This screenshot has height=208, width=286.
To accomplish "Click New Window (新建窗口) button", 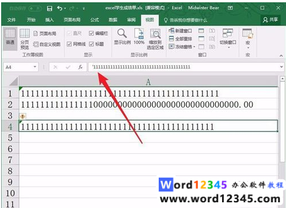I will [x=180, y=31].
